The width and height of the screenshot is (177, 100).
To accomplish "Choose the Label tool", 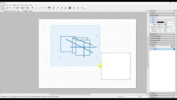I will pyautogui.click(x=40, y=8).
